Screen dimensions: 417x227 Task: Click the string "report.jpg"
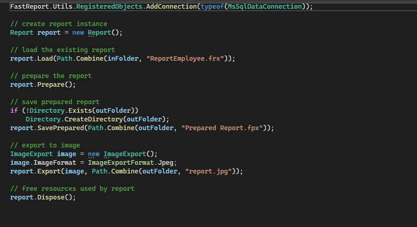pyautogui.click(x=208, y=171)
